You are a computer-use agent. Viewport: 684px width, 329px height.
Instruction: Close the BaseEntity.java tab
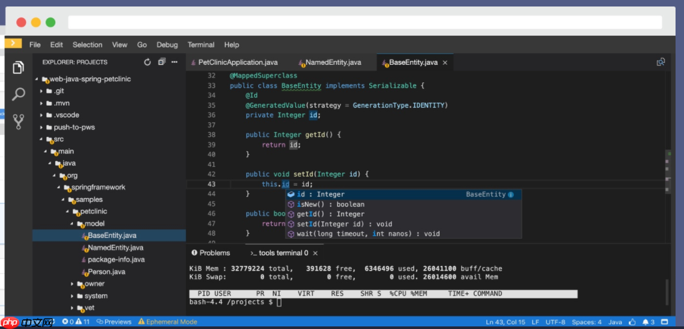point(445,63)
